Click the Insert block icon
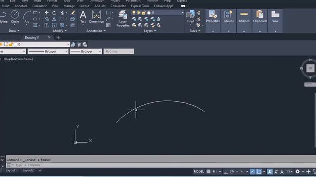 click(x=190, y=16)
